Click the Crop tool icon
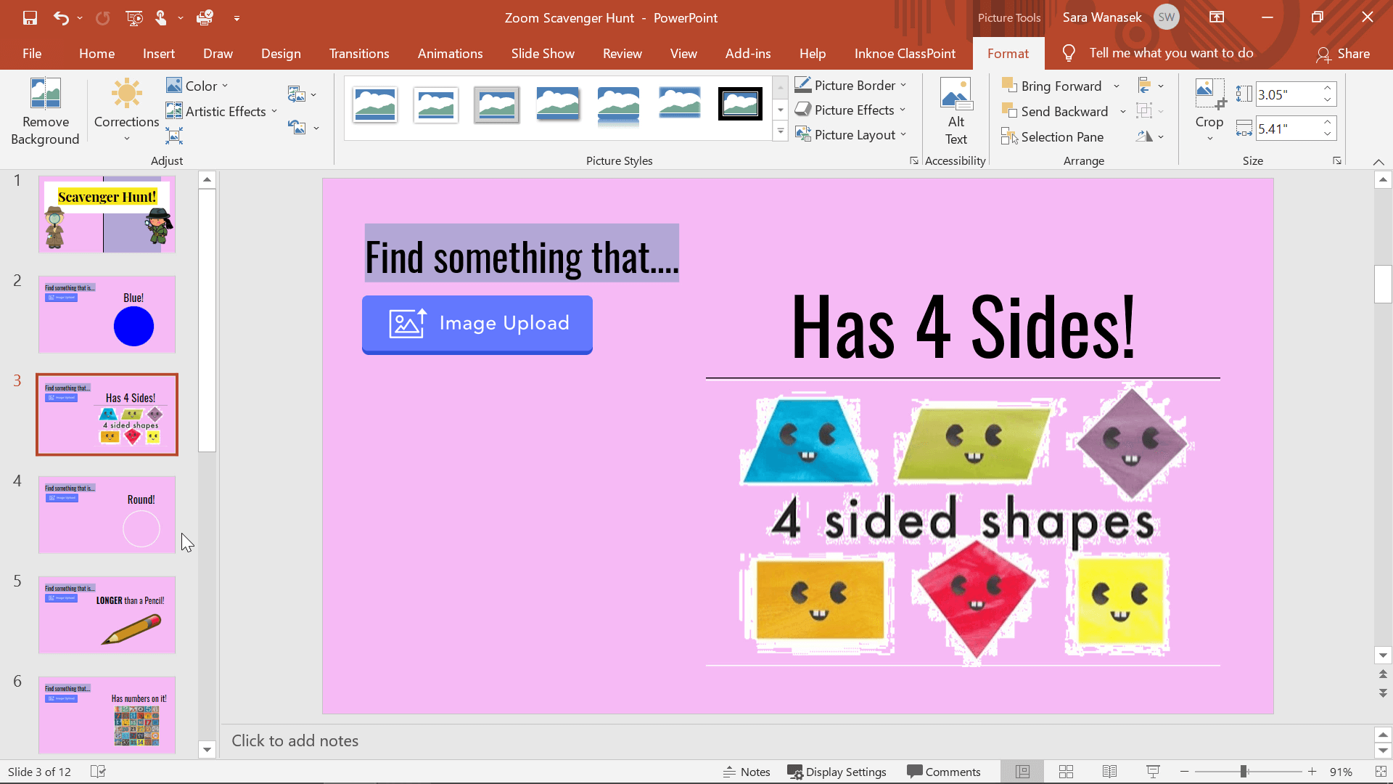The width and height of the screenshot is (1393, 784). coord(1209,94)
